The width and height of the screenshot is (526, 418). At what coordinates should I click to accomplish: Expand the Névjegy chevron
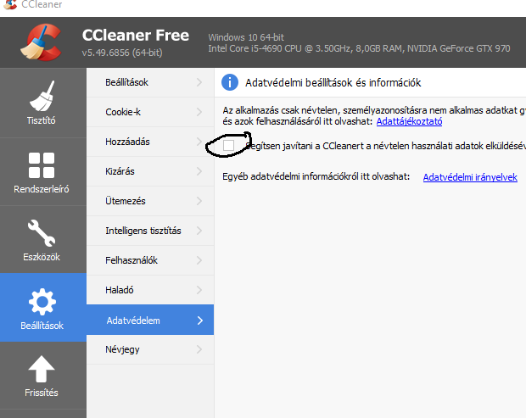tap(199, 349)
